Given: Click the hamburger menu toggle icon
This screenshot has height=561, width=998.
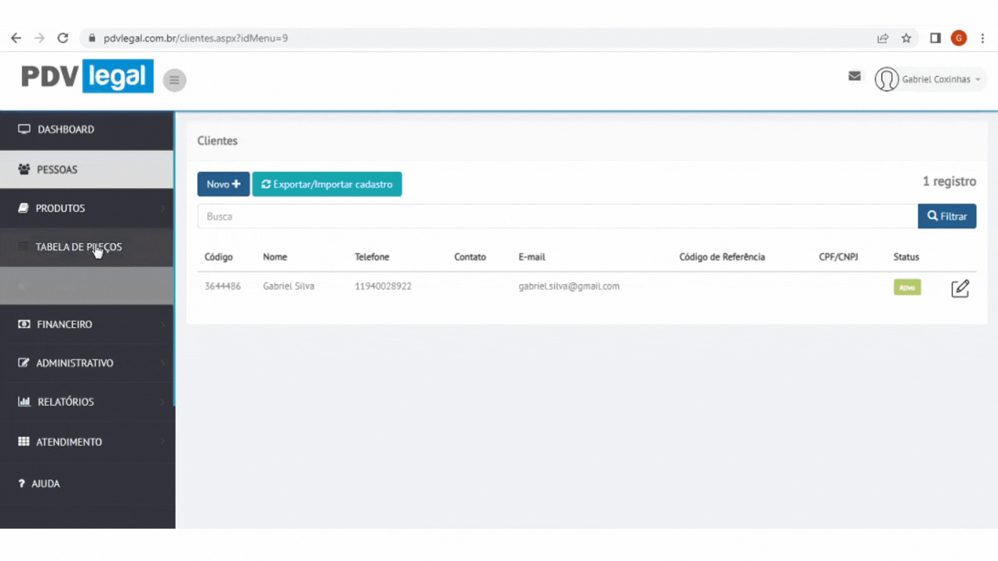Looking at the screenshot, I should (174, 80).
